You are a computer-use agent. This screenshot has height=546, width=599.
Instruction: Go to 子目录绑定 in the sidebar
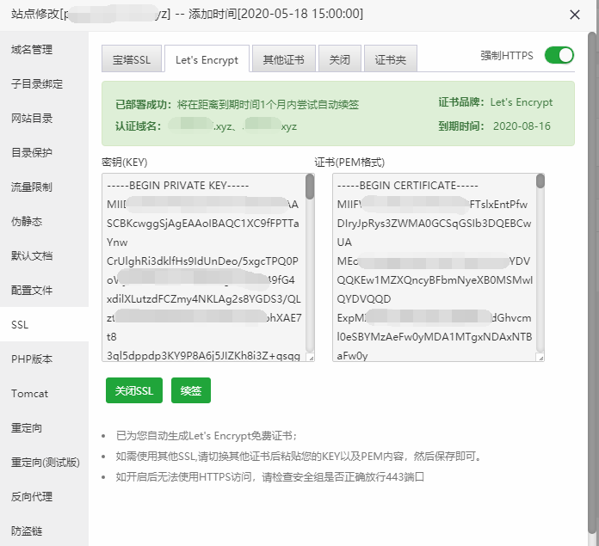(x=37, y=84)
